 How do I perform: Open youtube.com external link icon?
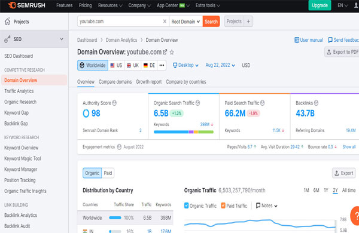(x=165, y=52)
